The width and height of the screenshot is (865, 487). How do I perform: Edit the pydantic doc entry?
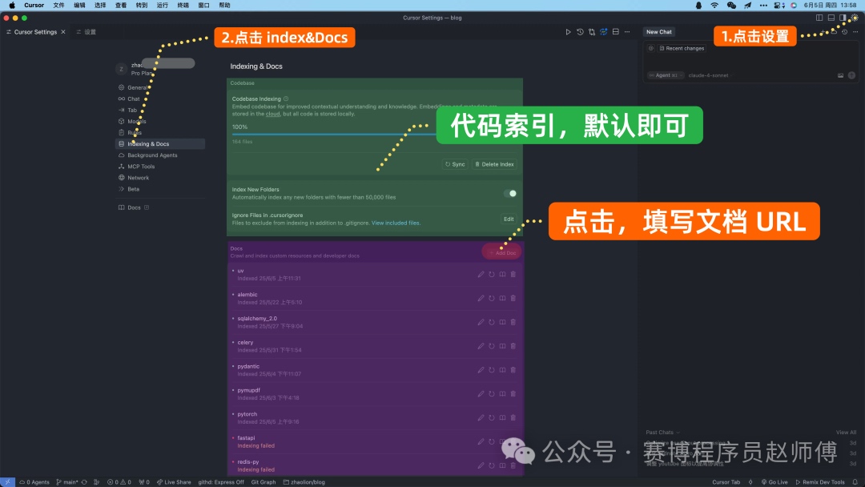[481, 370]
